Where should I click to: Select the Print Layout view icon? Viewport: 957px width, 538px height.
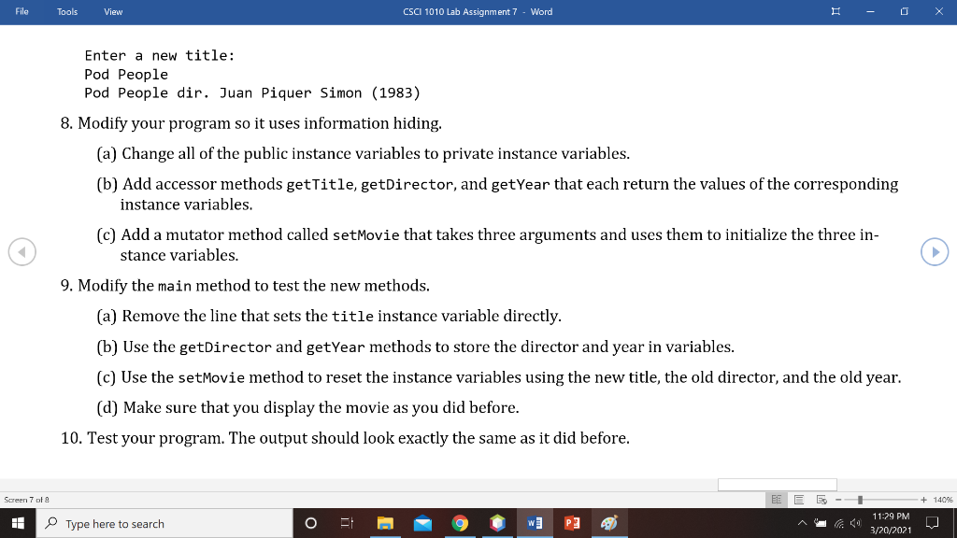pyautogui.click(x=799, y=500)
